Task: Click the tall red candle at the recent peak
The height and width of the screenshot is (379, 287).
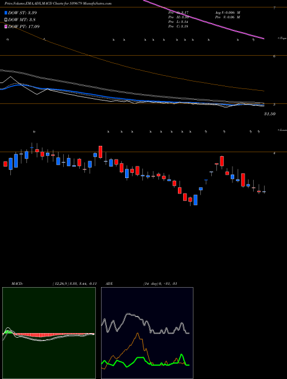Action: pyautogui.click(x=222, y=161)
